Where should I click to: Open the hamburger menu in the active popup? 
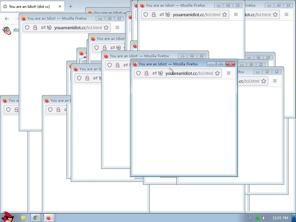click(x=229, y=73)
